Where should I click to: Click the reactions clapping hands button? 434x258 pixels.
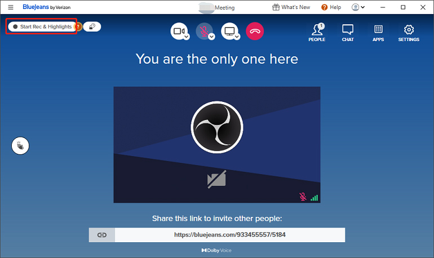point(20,146)
